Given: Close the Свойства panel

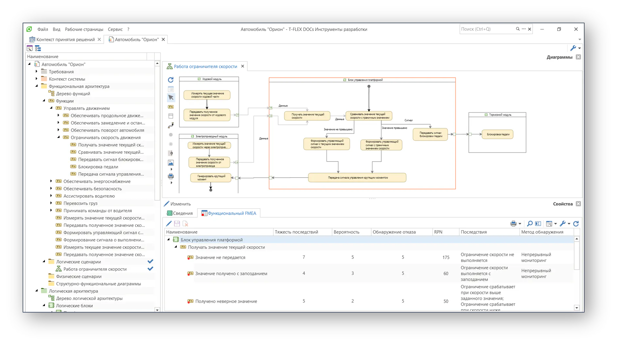Looking at the screenshot, I should tap(578, 204).
